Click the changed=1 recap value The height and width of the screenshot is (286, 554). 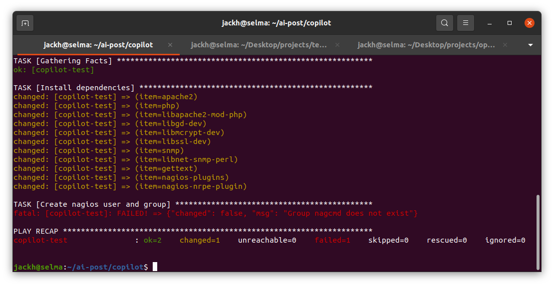[x=200, y=240]
